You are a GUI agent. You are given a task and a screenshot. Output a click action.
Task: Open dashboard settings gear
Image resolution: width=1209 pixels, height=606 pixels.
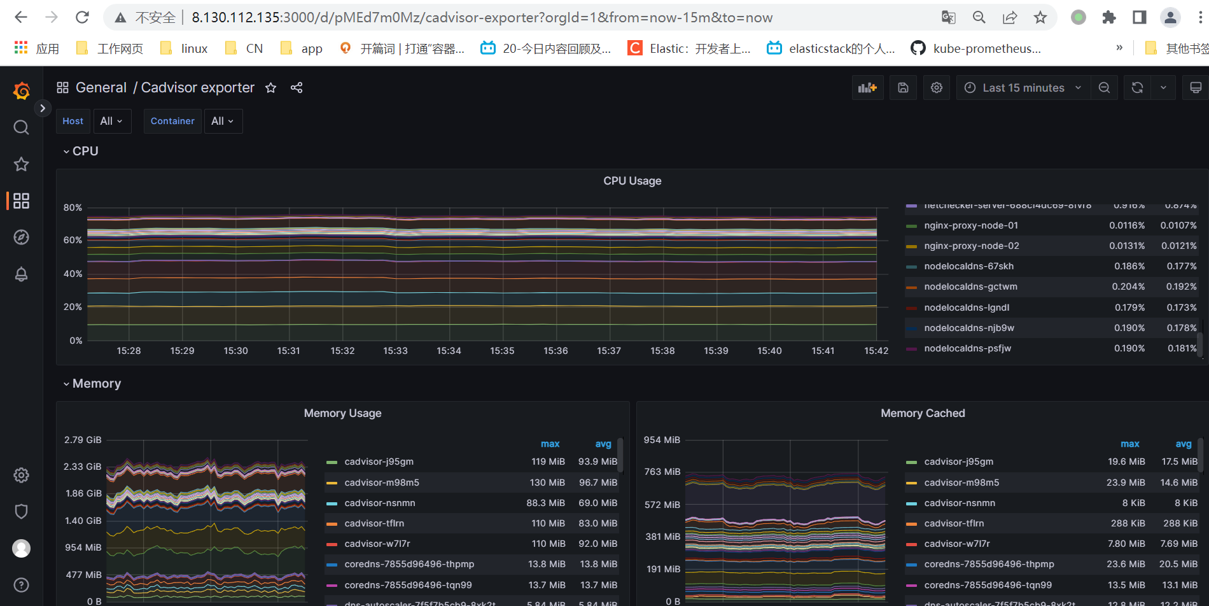point(937,88)
